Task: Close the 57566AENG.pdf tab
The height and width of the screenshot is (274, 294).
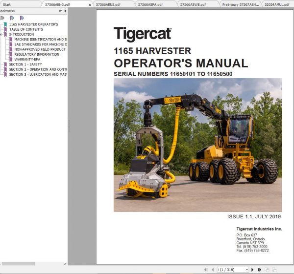Action: click(90, 5)
